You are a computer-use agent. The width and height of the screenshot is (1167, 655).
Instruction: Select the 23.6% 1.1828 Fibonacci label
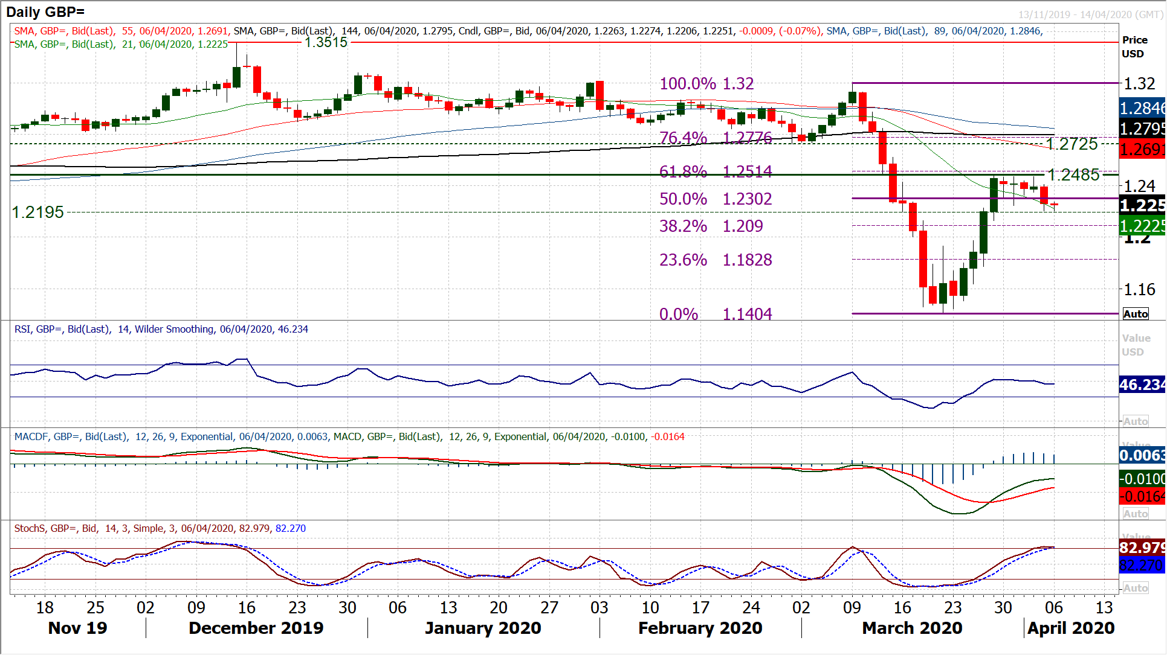(716, 260)
